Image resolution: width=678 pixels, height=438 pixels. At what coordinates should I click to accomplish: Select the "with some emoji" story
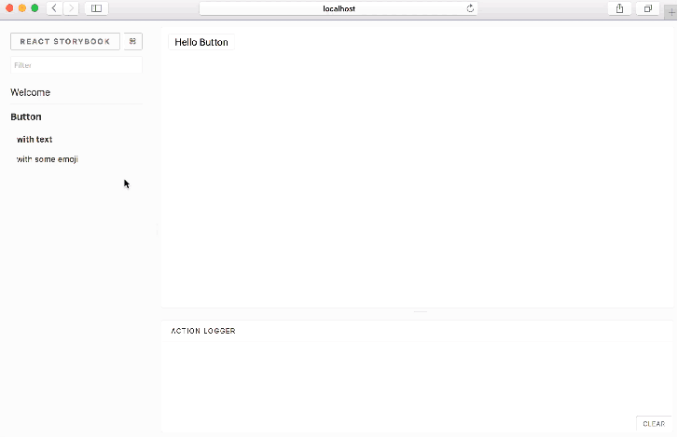click(48, 159)
